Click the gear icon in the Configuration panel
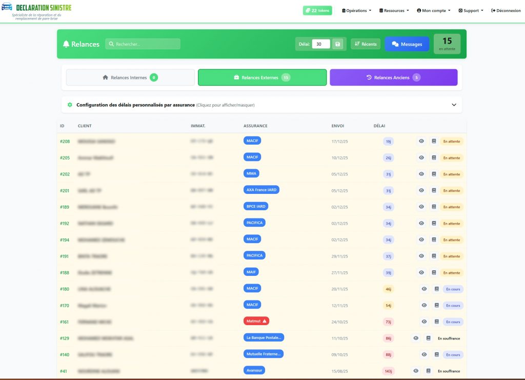525x380 pixels. (x=70, y=105)
